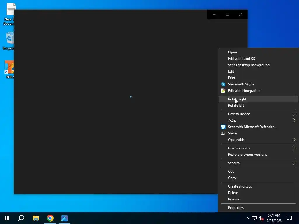Click the muted volume tray icon
The width and height of the screenshot is (299, 224).
pyautogui.click(x=261, y=218)
